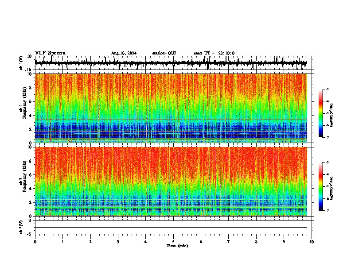351x271 pixels.
Task: Click the '6' kHz tick of ch.2 spectrogram
Action: point(31,175)
